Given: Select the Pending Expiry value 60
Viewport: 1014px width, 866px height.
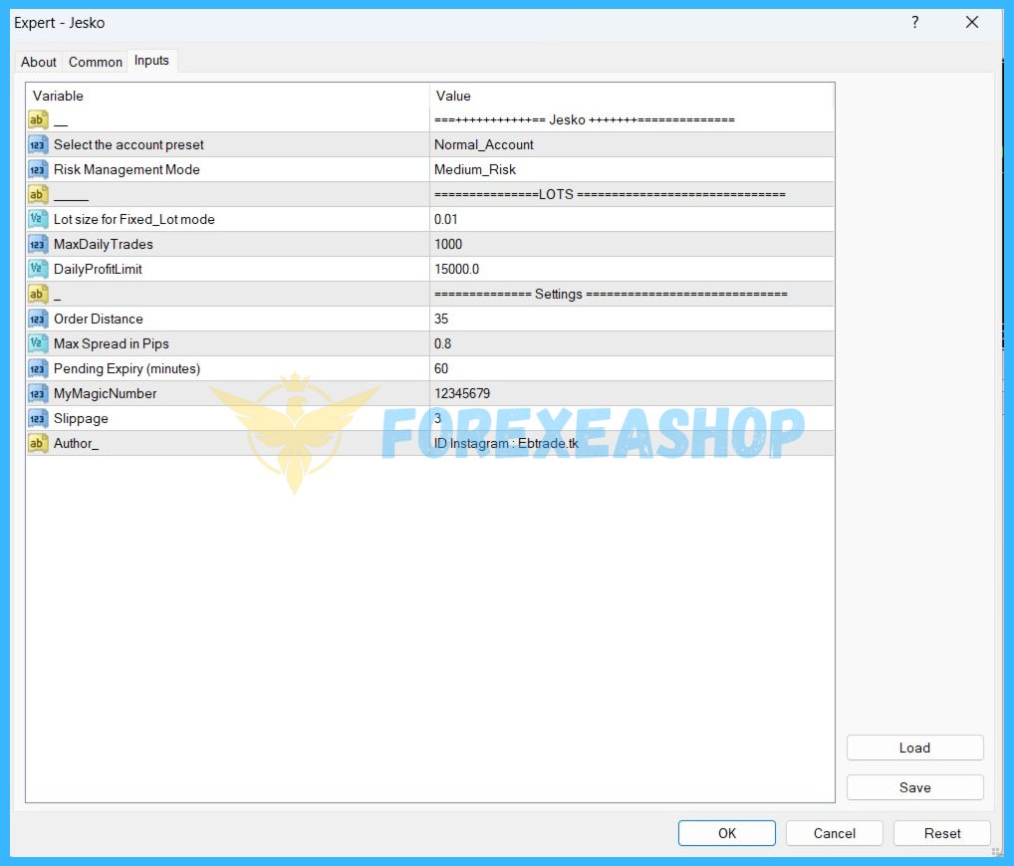Looking at the screenshot, I should point(632,368).
